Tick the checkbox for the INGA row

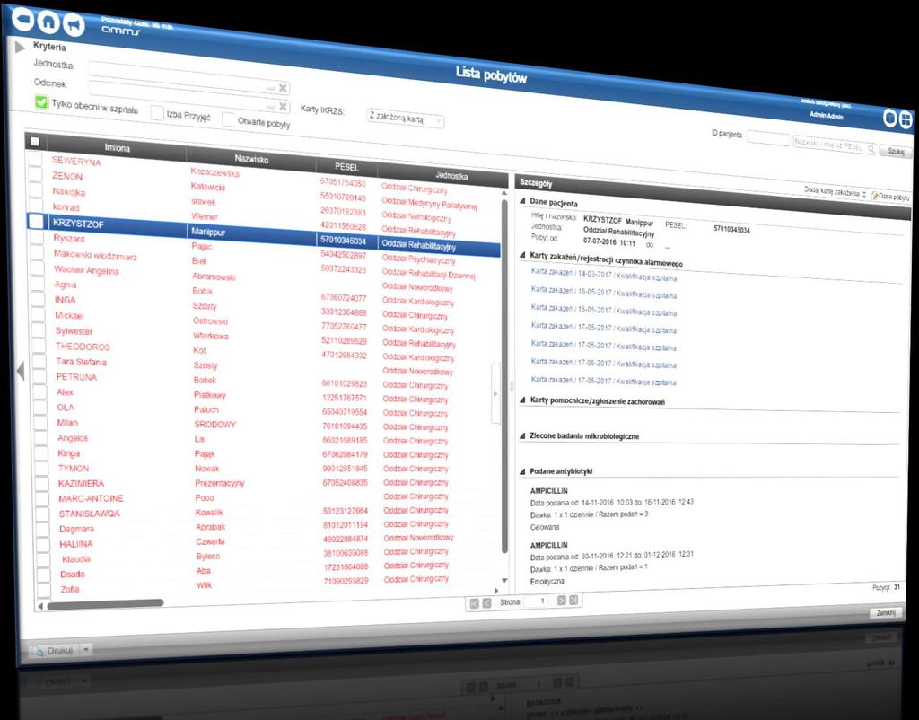pos(39,298)
